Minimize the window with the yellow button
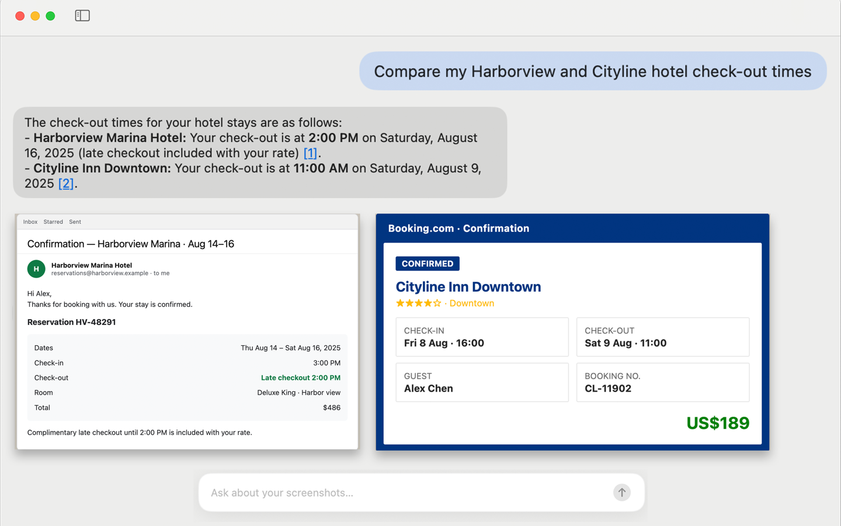841x526 pixels. click(35, 16)
